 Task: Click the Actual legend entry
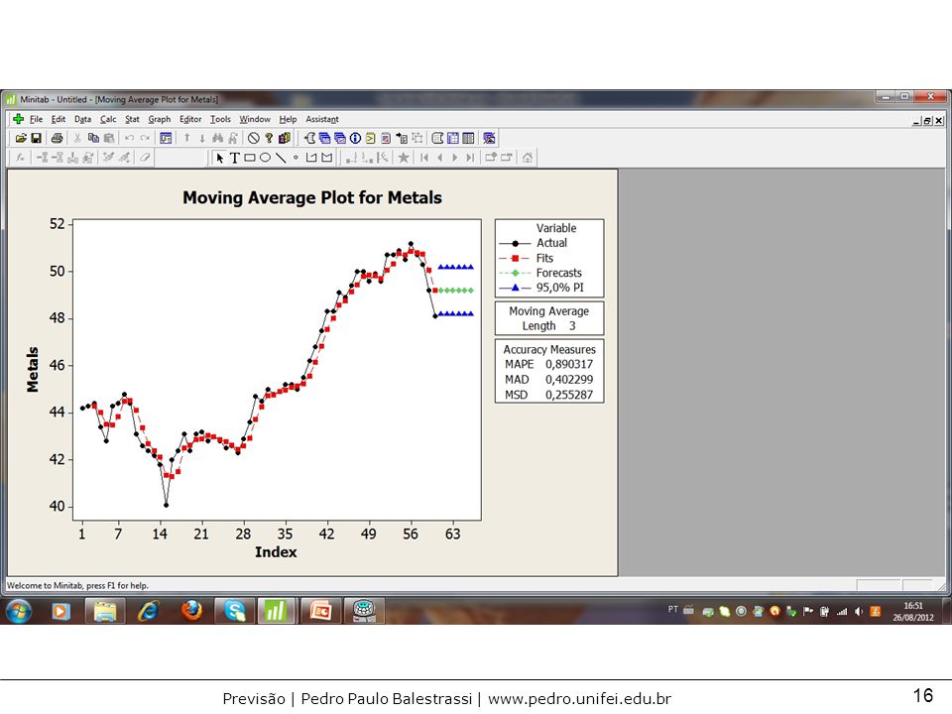pos(551,243)
